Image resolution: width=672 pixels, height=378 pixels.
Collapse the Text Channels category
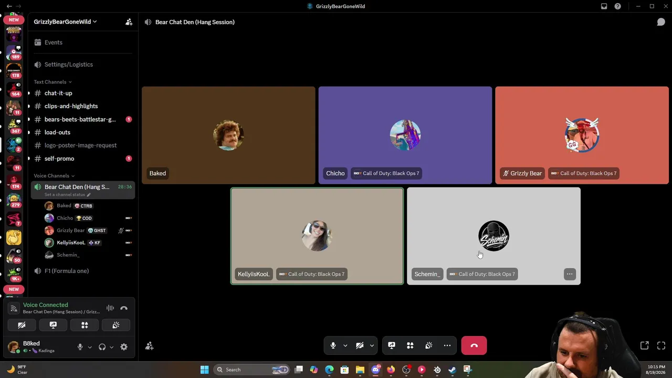(52, 82)
